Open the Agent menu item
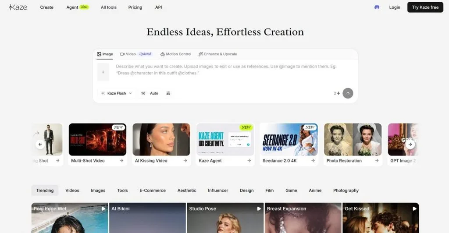This screenshot has width=449, height=233. click(x=77, y=7)
